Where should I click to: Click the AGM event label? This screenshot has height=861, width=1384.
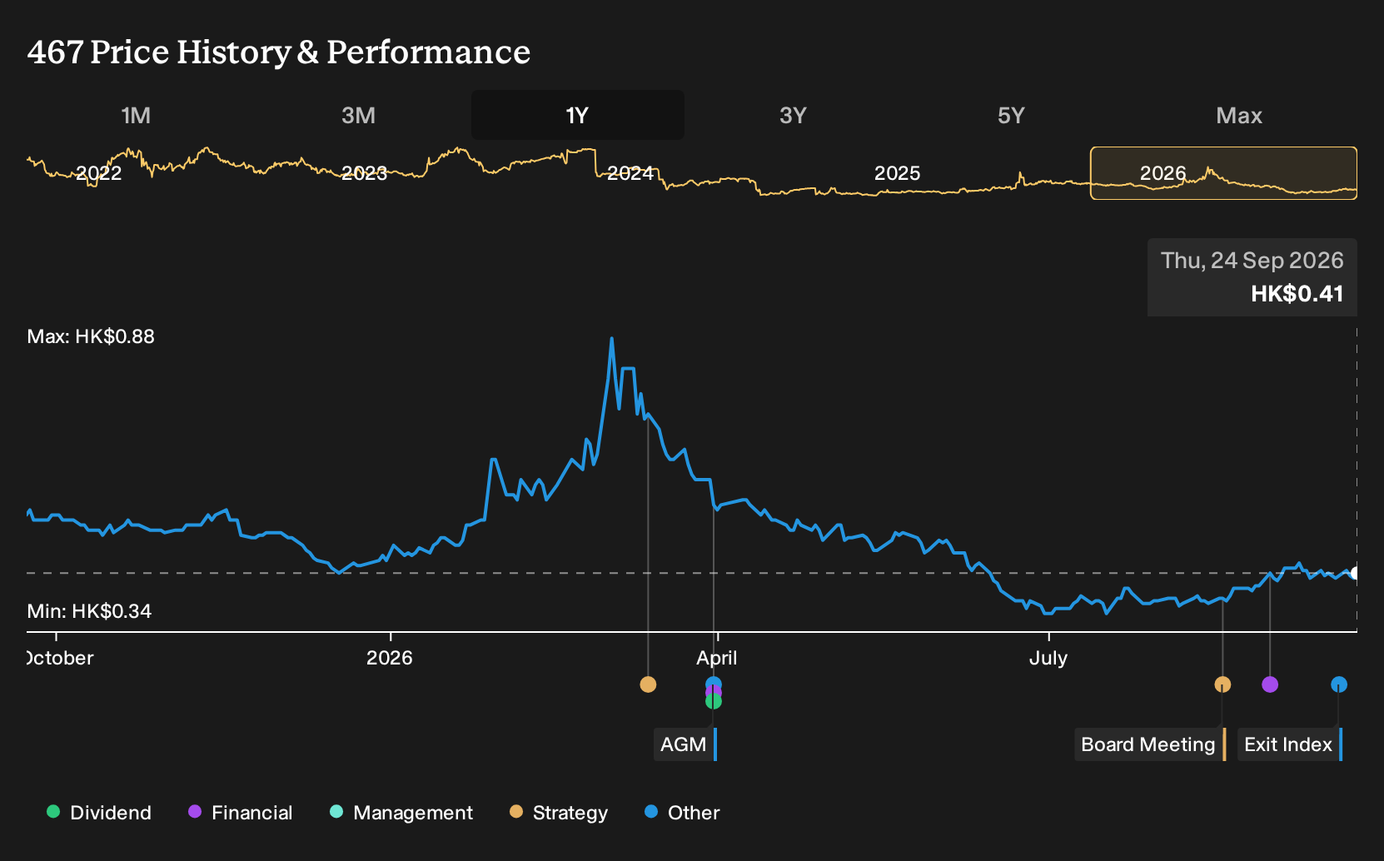(x=685, y=744)
